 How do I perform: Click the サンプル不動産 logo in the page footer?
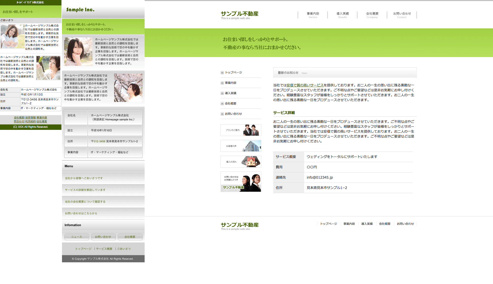point(239,226)
